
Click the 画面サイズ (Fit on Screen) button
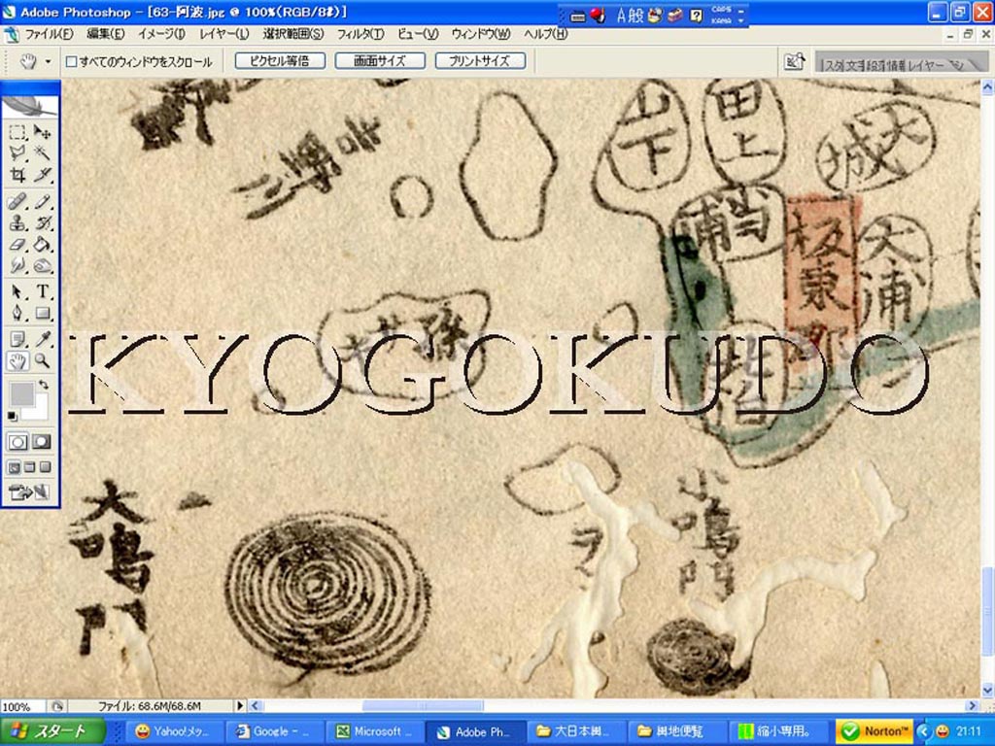click(x=380, y=61)
